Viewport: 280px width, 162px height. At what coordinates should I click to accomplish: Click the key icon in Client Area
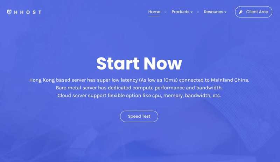pyautogui.click(x=241, y=12)
